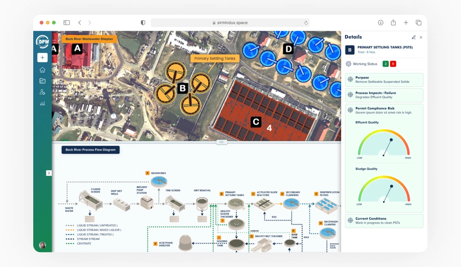Select map marker D on blue clarifiers

tap(288, 49)
